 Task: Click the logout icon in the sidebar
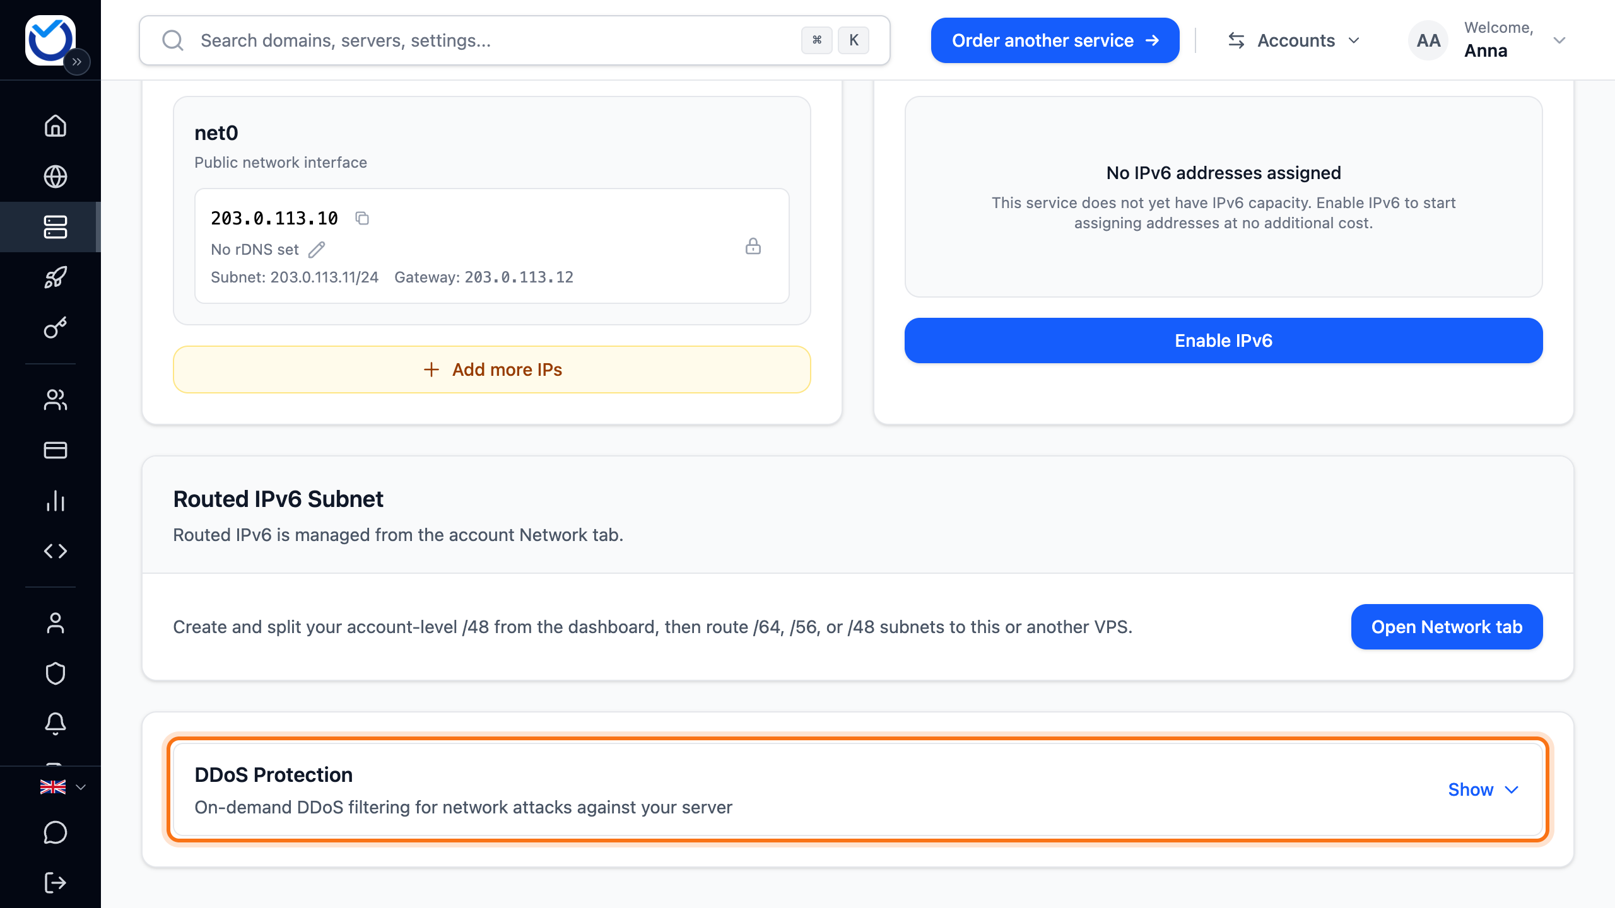(x=56, y=883)
